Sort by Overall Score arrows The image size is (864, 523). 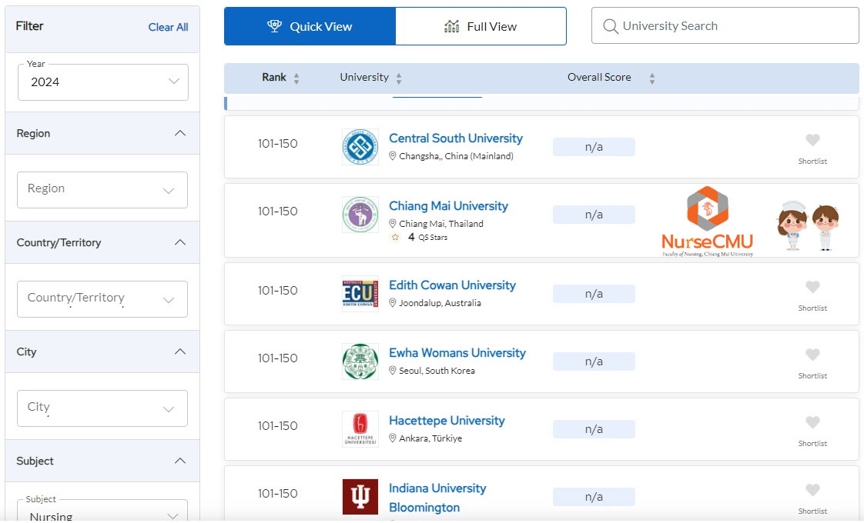pos(651,78)
